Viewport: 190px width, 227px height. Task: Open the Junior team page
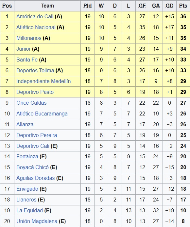point(24,49)
